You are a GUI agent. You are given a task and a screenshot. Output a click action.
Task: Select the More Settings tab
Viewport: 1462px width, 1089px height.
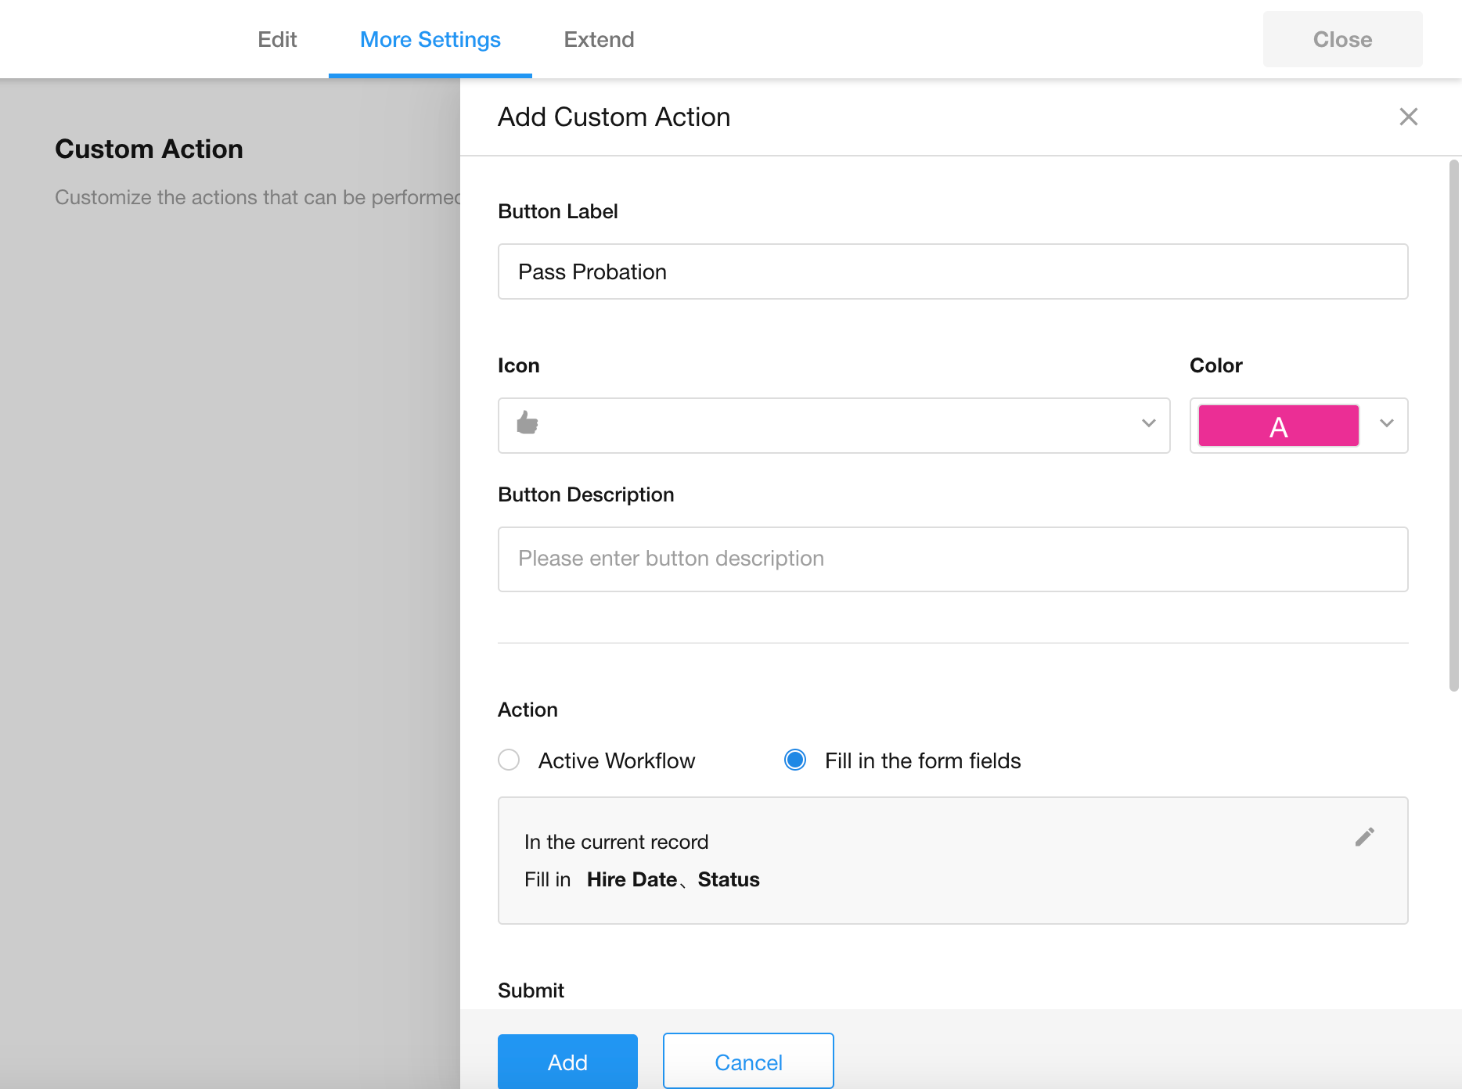point(430,40)
